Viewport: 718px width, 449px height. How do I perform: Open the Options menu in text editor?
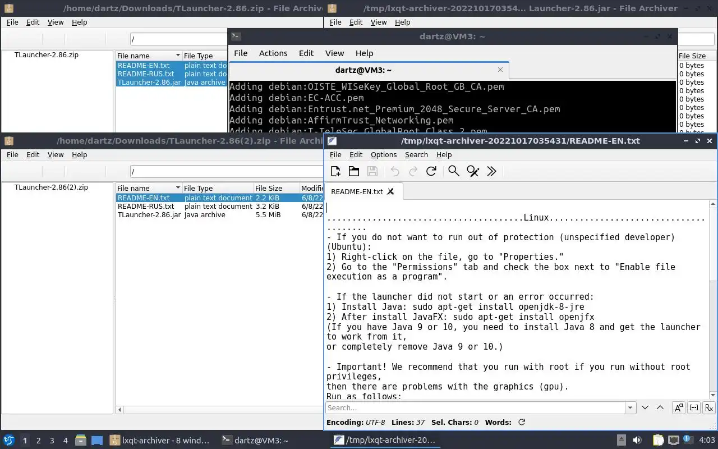click(x=384, y=155)
